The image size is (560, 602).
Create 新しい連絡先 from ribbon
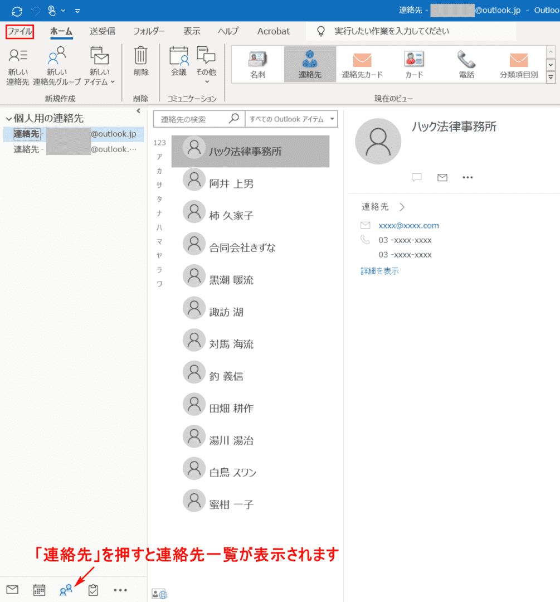tap(18, 66)
